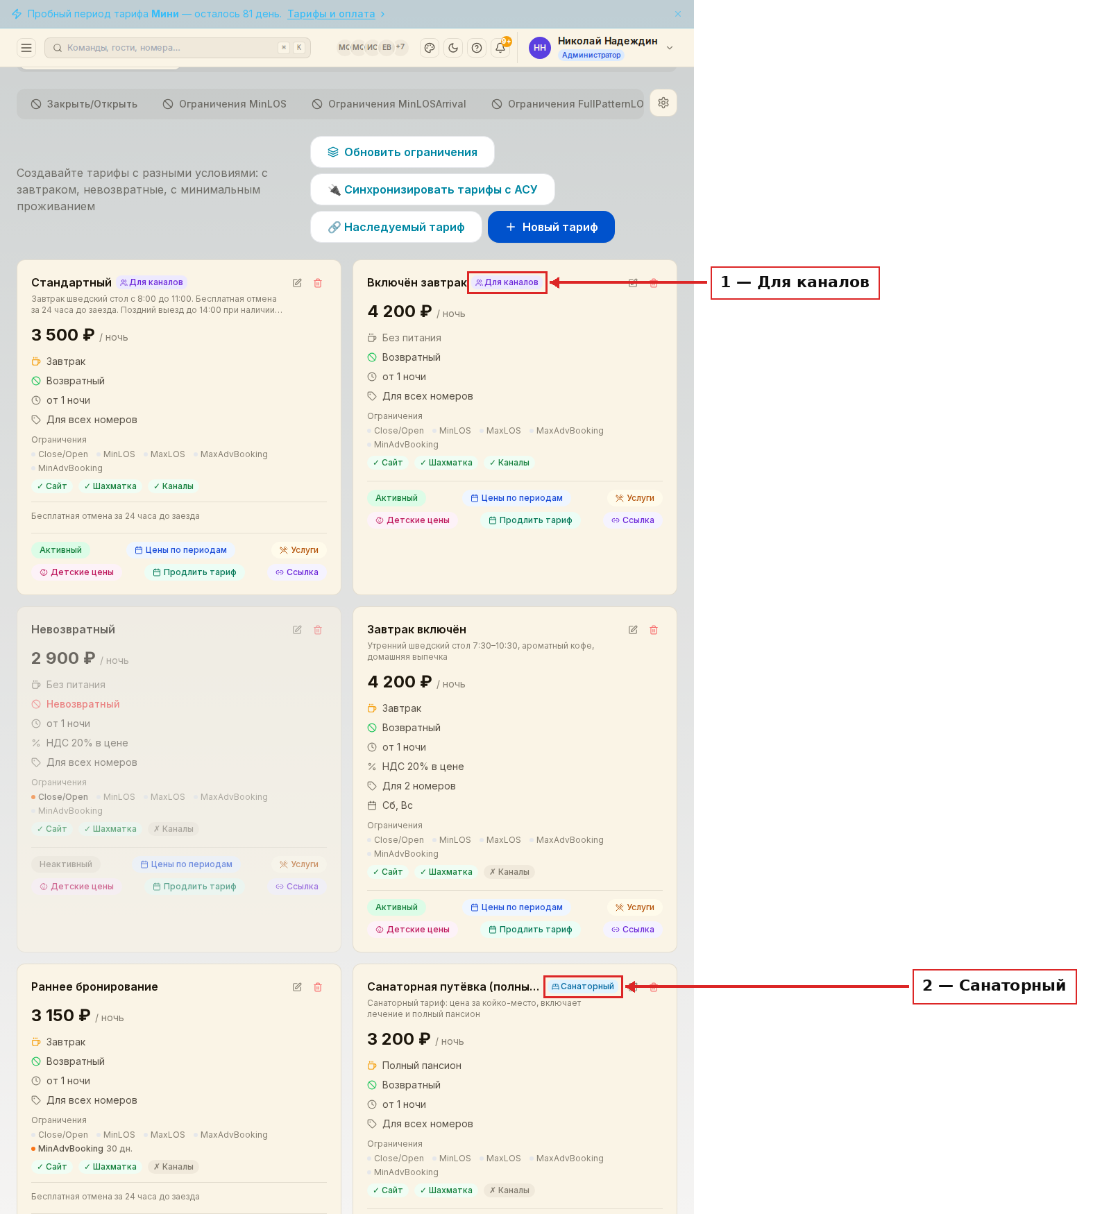The image size is (1093, 1214).
Task: Open restrictions settings gear
Action: pos(663,103)
